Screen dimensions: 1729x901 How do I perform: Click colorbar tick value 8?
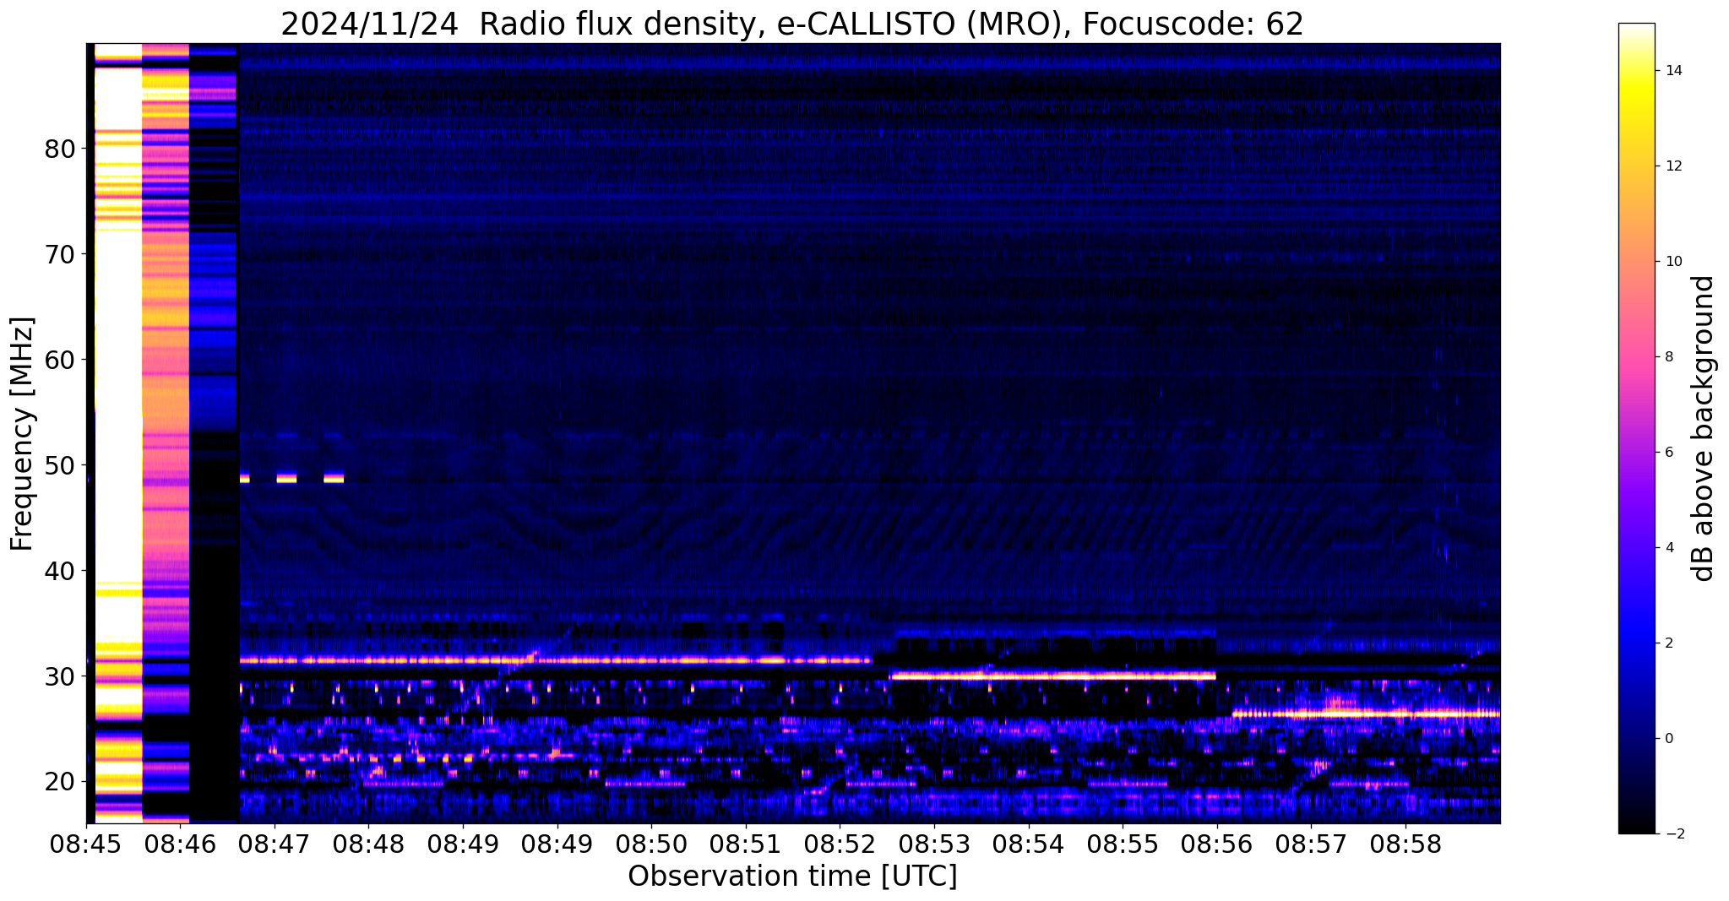point(1668,357)
